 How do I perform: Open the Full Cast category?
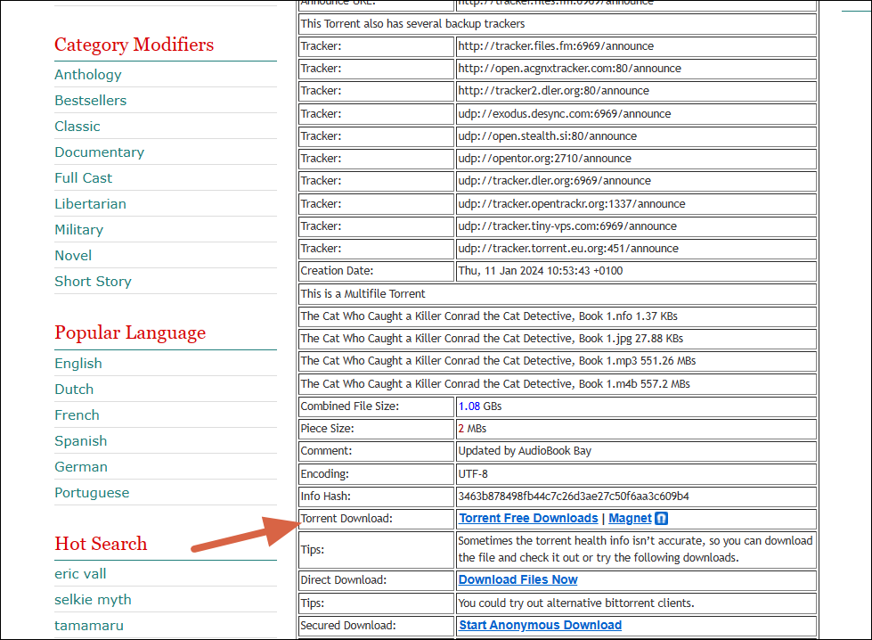(84, 178)
